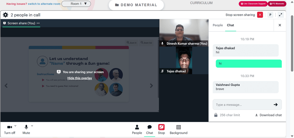Enter fullscreen with the expand arrows icon
The width and height of the screenshot is (294, 138).
(280, 15)
